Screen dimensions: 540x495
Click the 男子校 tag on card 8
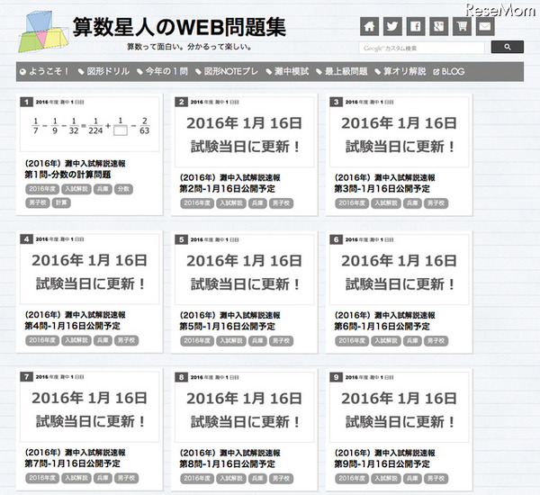pyautogui.click(x=281, y=479)
